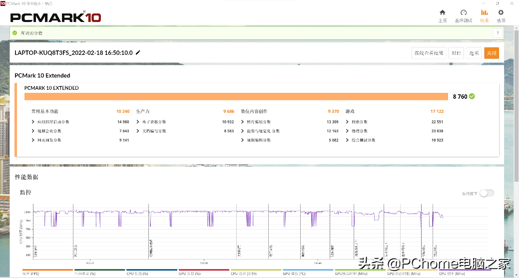Open the Options (选项) gear icon
The width and height of the screenshot is (519, 278).
click(x=501, y=13)
